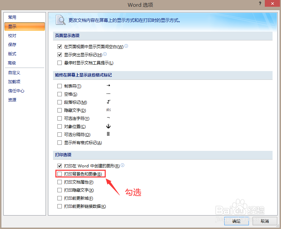Viewport: 281px width, 229px height.
Task: Select the 资源 category
Action: [25, 100]
